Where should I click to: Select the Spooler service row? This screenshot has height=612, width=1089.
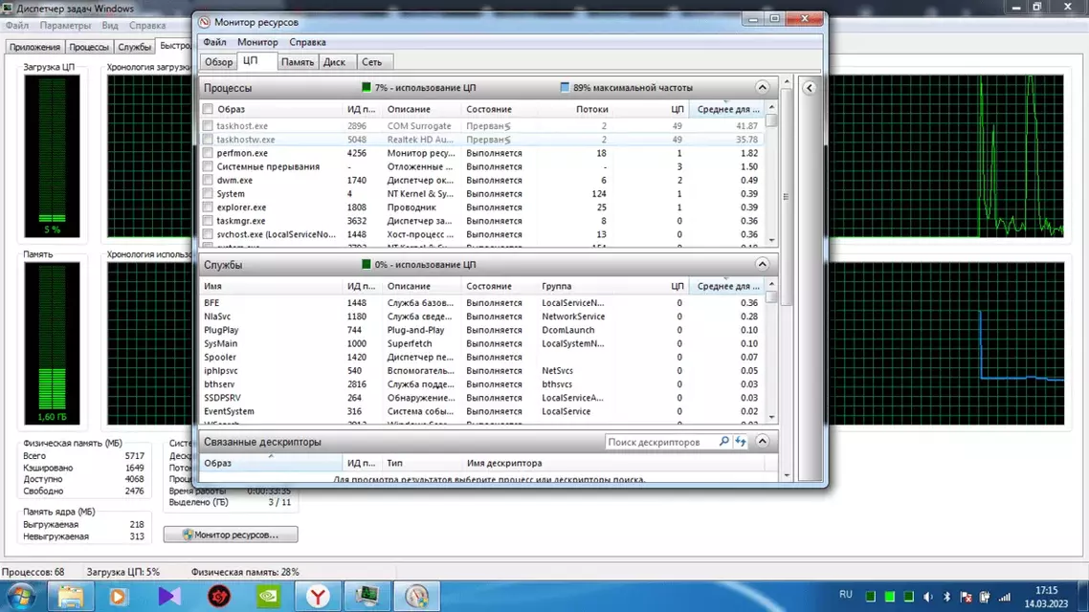(x=482, y=357)
